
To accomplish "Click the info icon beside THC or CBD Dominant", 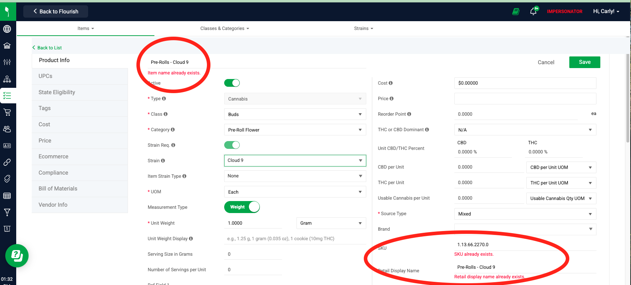I will tap(427, 129).
